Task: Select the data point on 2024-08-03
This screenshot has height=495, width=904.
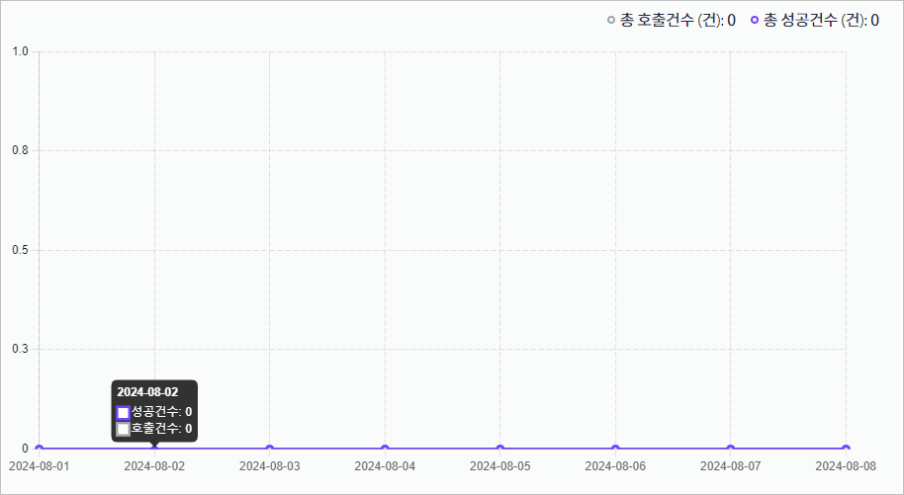Action: [x=270, y=449]
